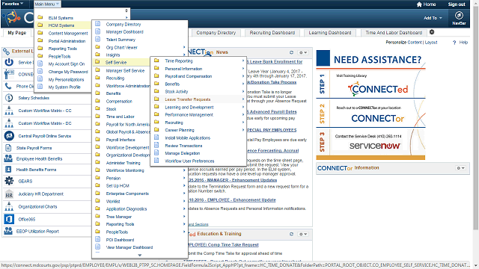Click the GEARS gear icon
The image size is (479, 269).
pos(9,181)
